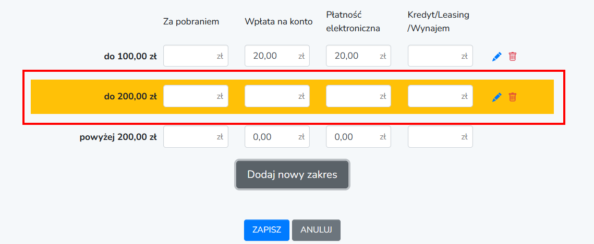Select 'Wpłata na konto' 0,00 field in powyżej row
This screenshot has height=244, width=594.
(277, 137)
